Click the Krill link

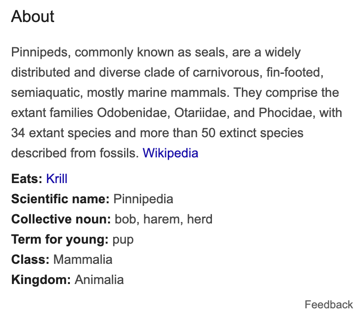point(57,178)
